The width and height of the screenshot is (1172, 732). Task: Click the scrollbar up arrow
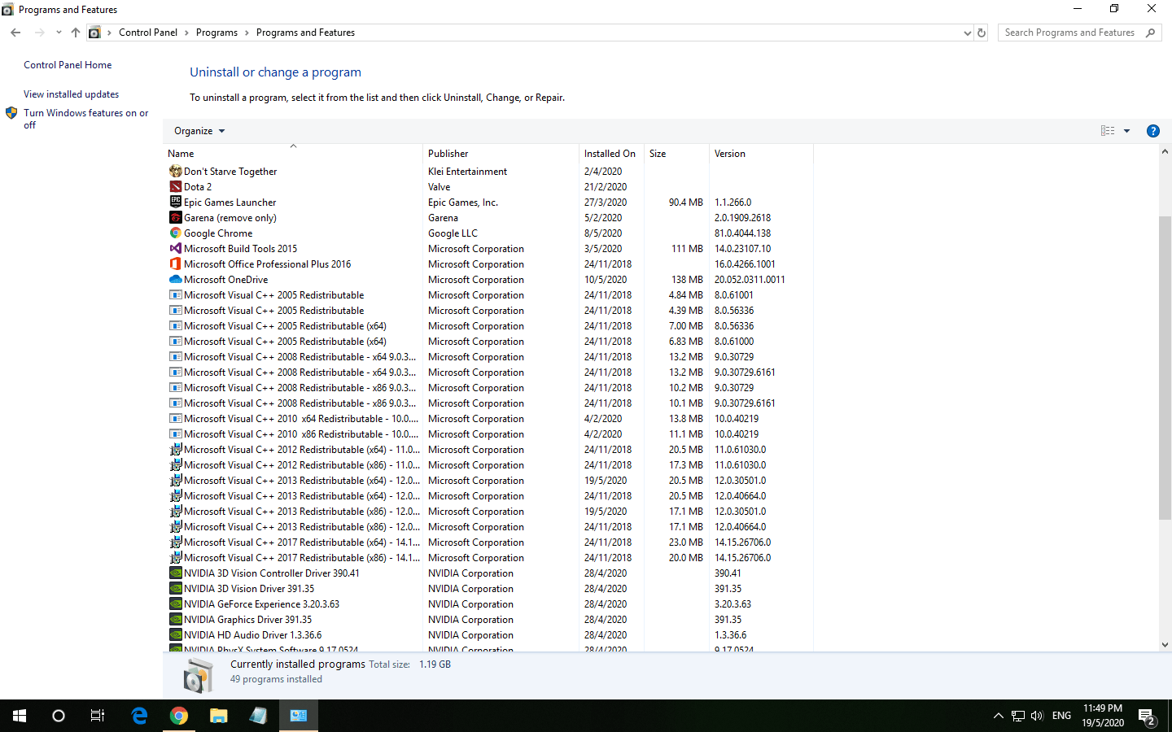point(1165,151)
